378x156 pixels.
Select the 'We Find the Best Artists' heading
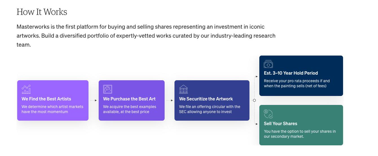[46, 99]
